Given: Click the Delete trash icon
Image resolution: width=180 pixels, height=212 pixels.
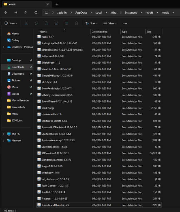Looking at the screenshot, I should point(76,23).
